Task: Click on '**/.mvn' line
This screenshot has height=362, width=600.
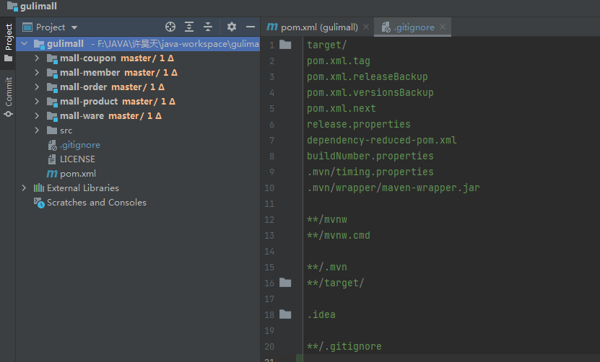Action: (x=327, y=268)
